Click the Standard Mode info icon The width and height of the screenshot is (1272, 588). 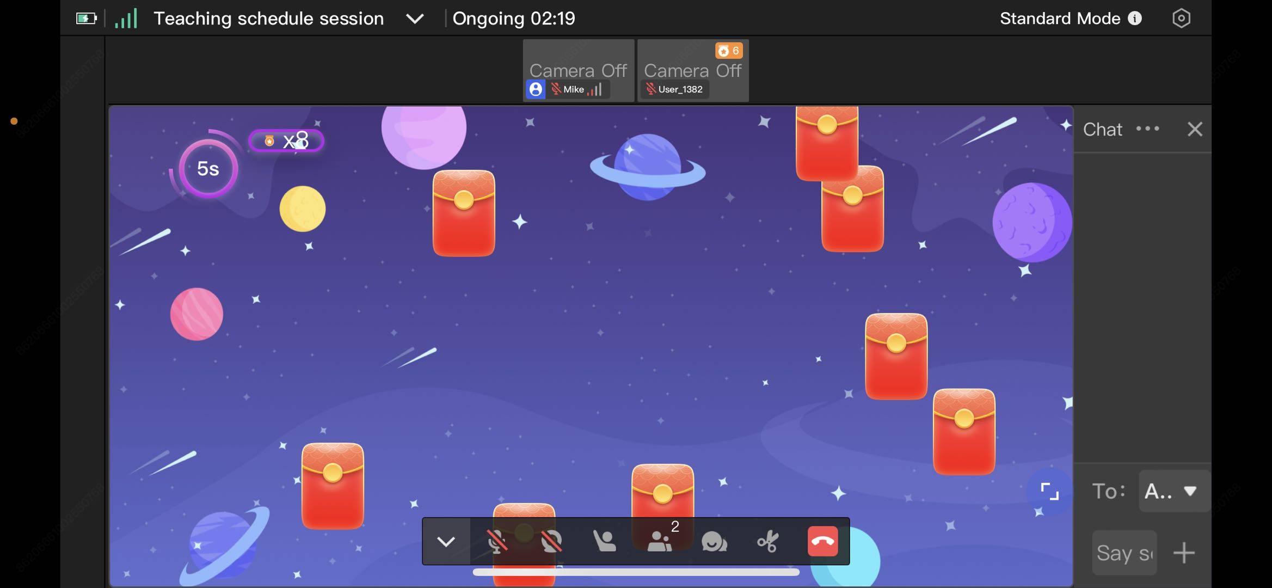[x=1135, y=19]
